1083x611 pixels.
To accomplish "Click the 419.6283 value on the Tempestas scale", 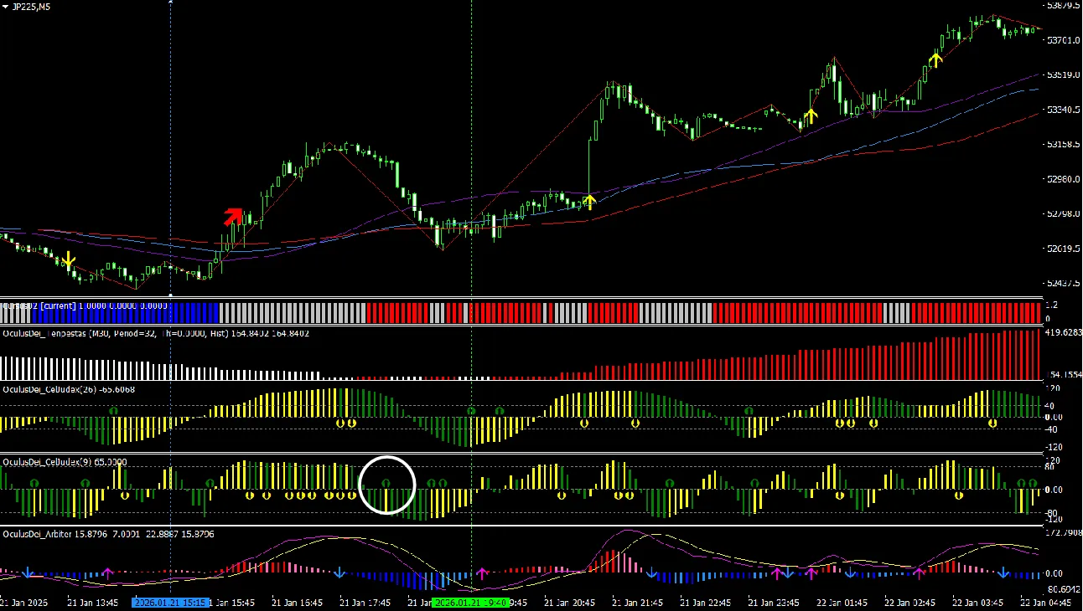I will [x=1063, y=331].
